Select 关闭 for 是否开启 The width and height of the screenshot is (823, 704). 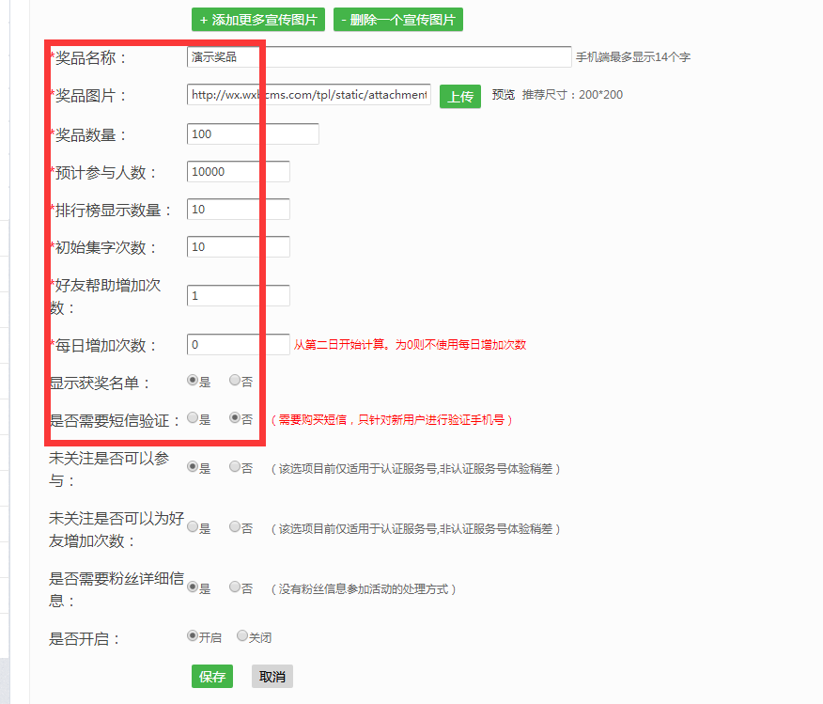pyautogui.click(x=242, y=636)
